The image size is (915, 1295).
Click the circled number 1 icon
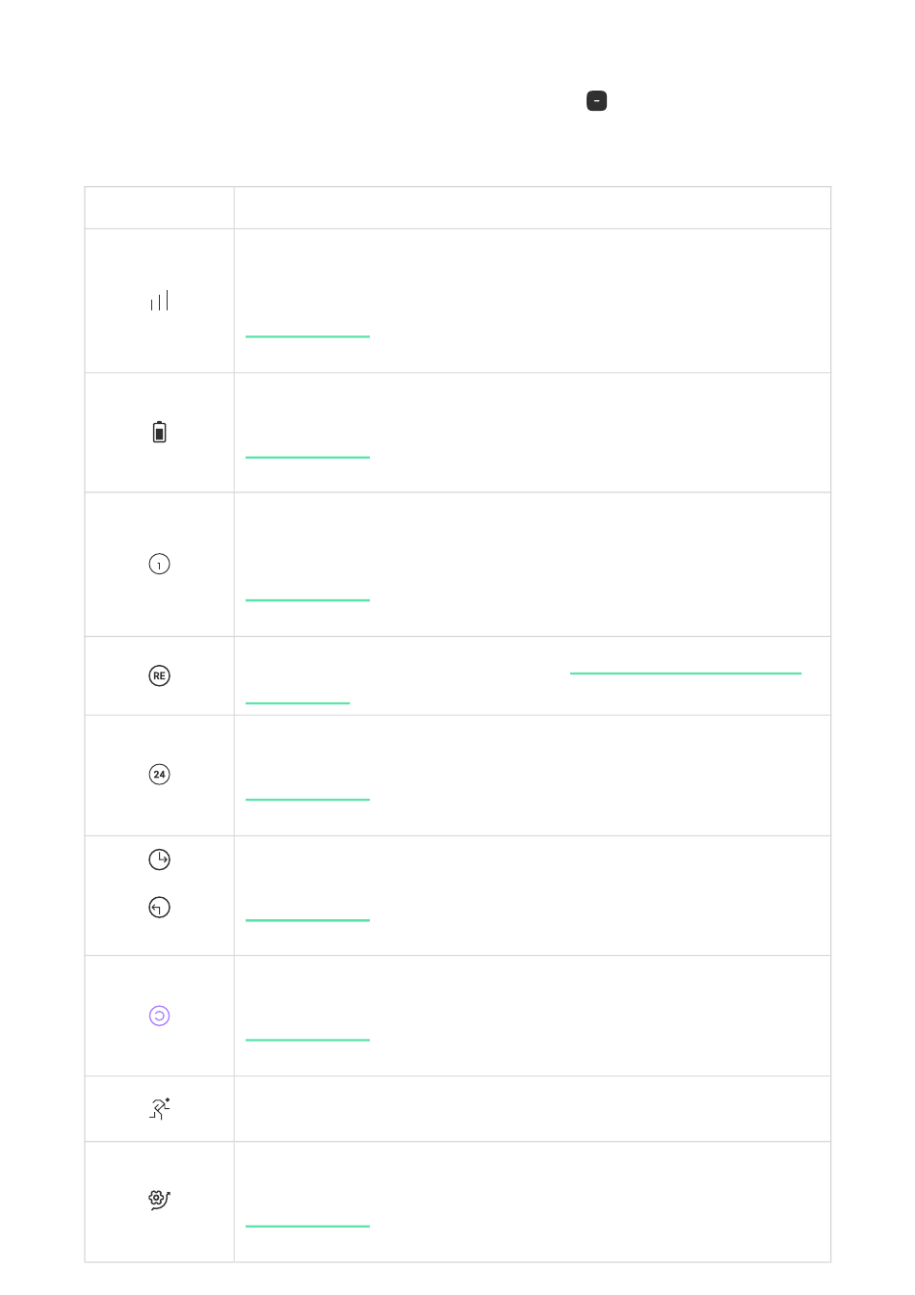[x=160, y=565]
